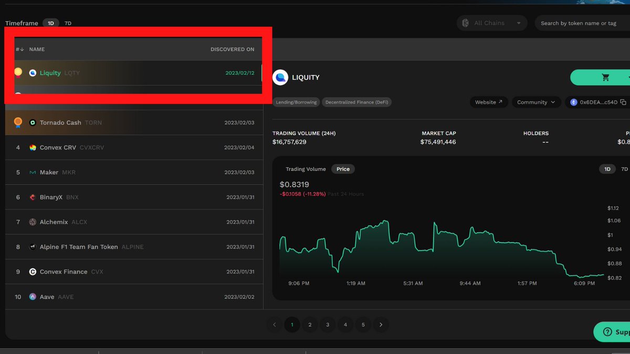630x354 pixels.
Task: Go to page 4
Action: point(345,325)
